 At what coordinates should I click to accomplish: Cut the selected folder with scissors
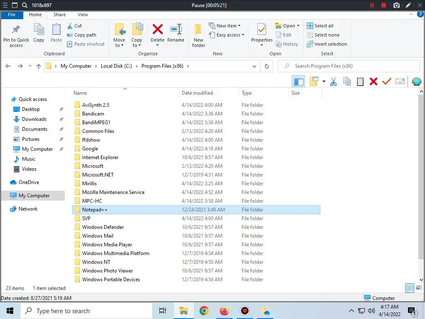[75, 26]
